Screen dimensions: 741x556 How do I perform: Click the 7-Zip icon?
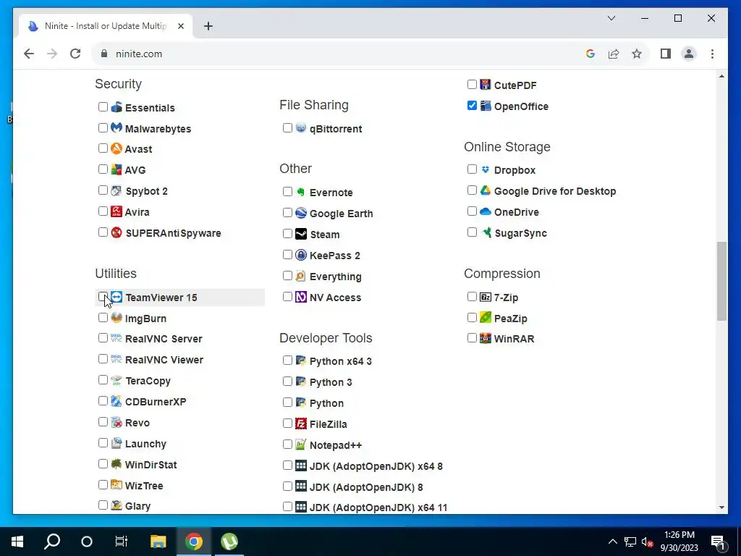coord(486,297)
